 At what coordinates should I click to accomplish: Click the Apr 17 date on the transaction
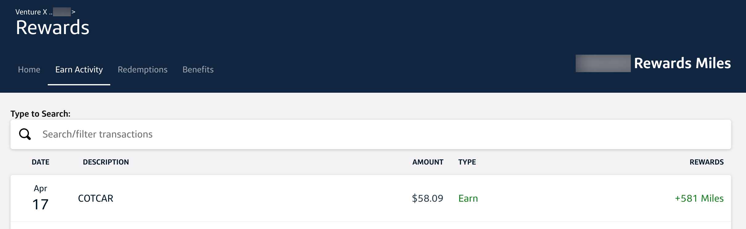40,196
